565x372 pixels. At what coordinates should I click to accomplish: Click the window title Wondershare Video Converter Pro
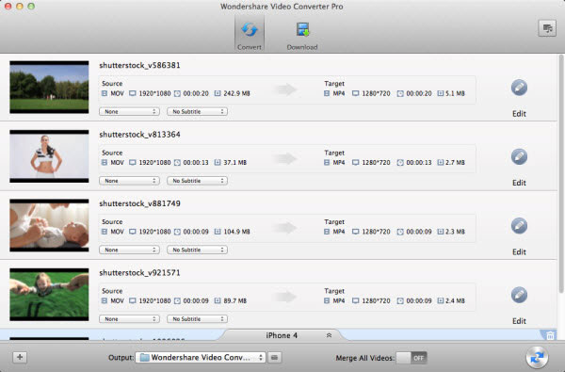point(282,7)
